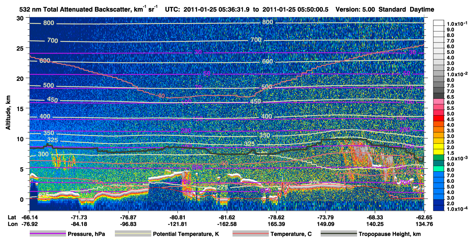Click the 'Lat' row label
This screenshot has height=242, width=471.
pyautogui.click(x=12, y=217)
